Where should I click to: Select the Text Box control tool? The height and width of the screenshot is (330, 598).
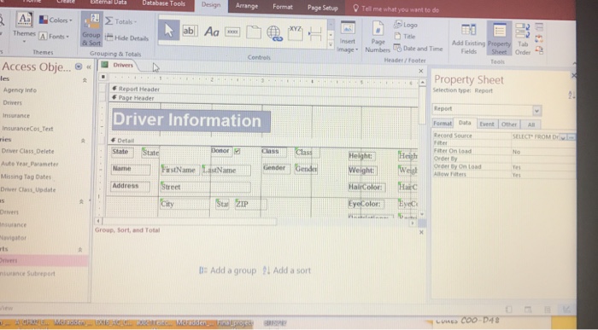point(190,32)
